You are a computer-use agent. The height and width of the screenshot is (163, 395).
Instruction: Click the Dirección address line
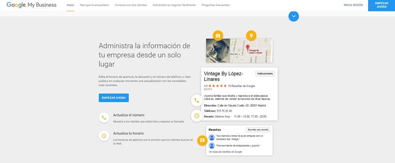(235, 106)
